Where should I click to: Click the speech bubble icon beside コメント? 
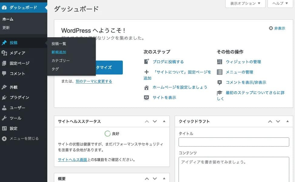point(4,74)
